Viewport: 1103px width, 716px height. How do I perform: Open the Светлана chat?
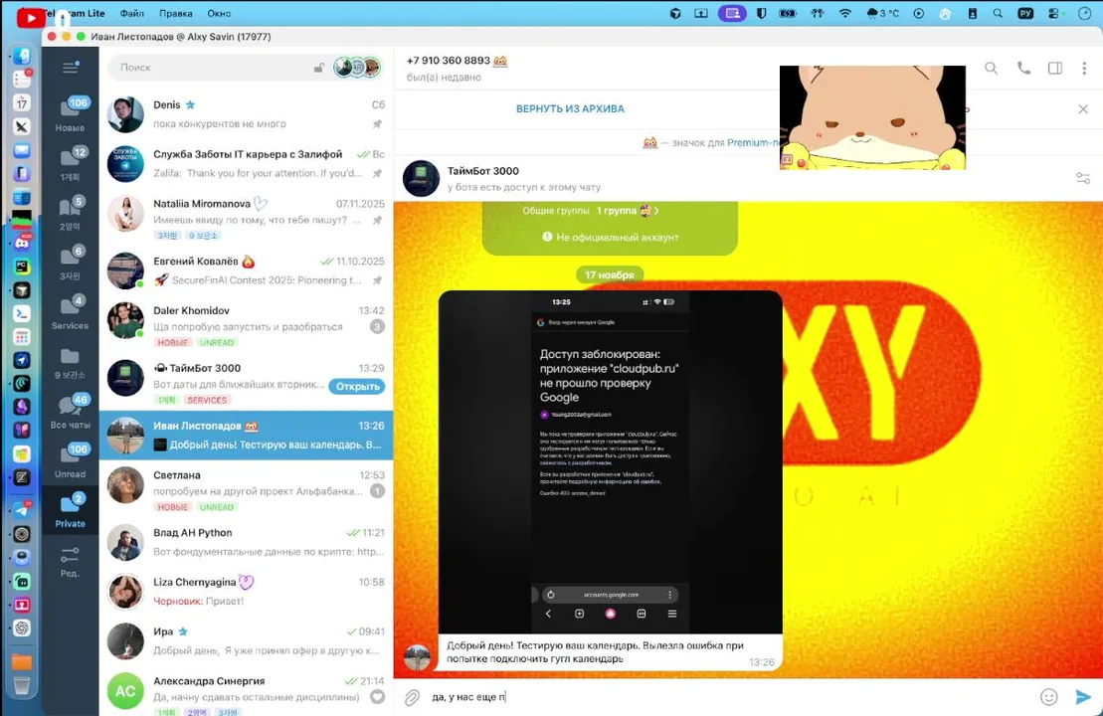tap(247, 489)
